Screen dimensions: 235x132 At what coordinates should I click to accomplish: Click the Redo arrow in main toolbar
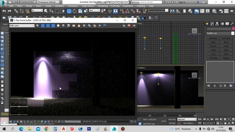point(10,11)
